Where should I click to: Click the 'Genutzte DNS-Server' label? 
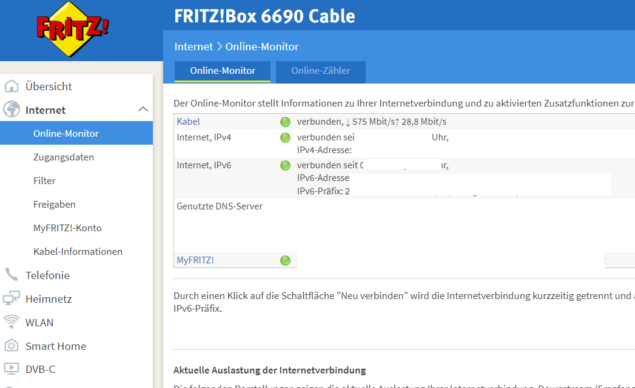tap(220, 206)
